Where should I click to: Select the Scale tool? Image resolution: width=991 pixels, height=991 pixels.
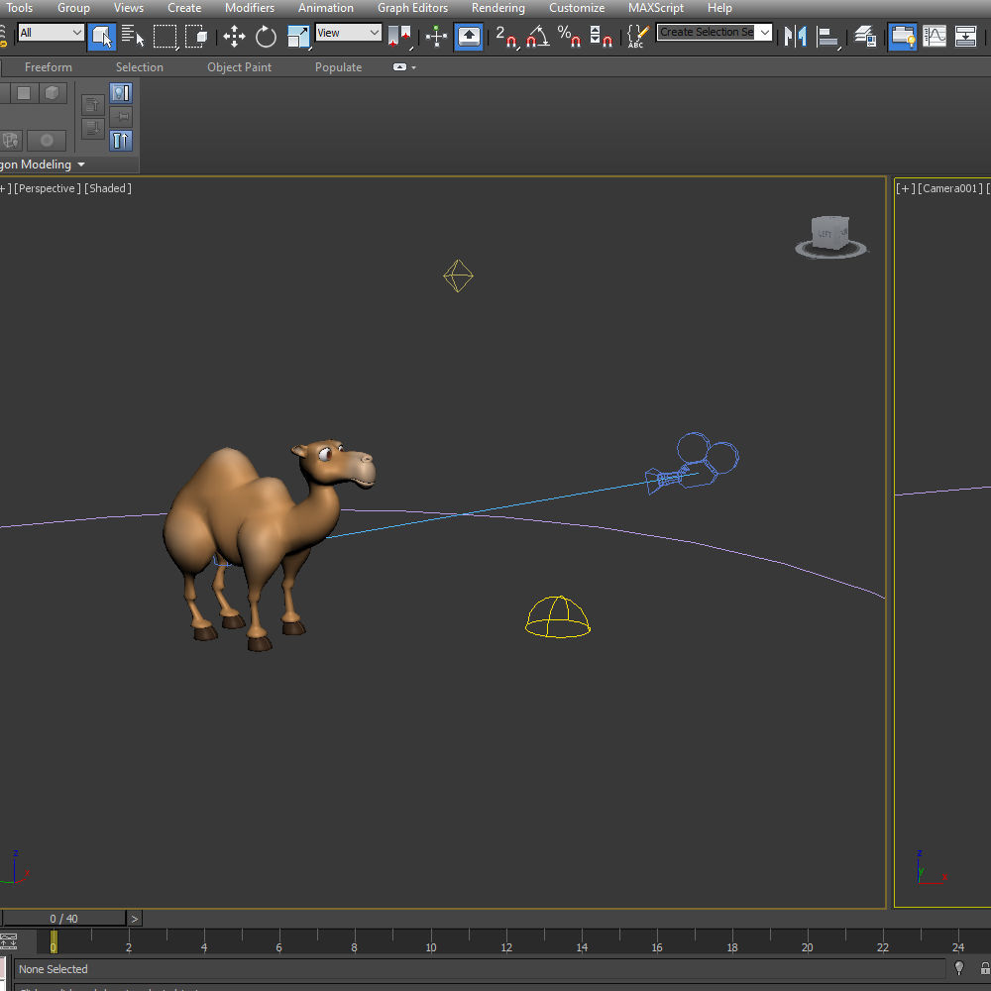pos(298,36)
